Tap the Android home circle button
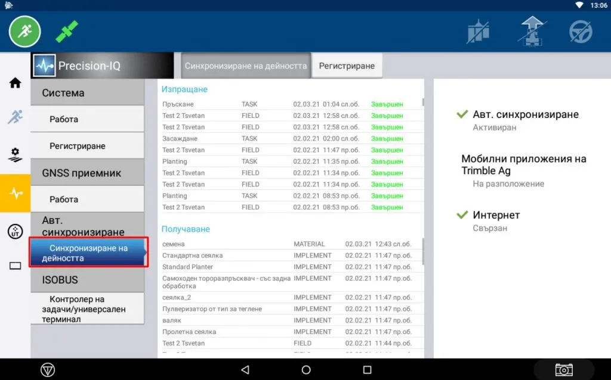This screenshot has height=380, width=611. click(x=306, y=369)
